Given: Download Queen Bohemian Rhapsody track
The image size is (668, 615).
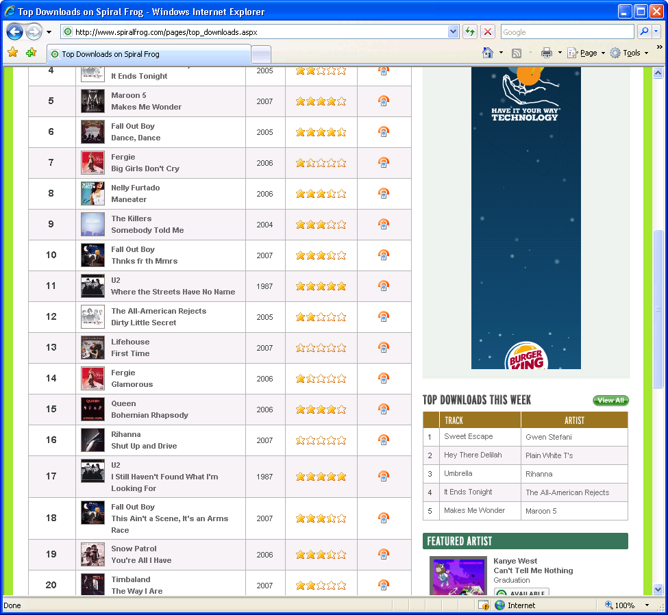Looking at the screenshot, I should (x=384, y=410).
